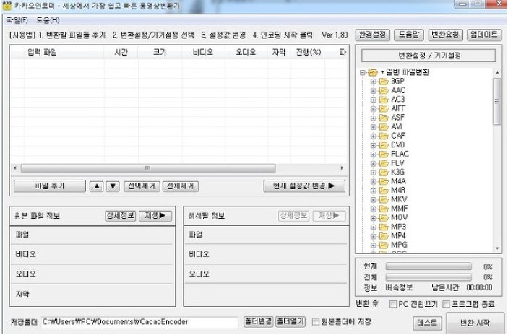The width and height of the screenshot is (508, 335).
Task: Check the 프로그램 종료 checkbox
Action: 446,304
